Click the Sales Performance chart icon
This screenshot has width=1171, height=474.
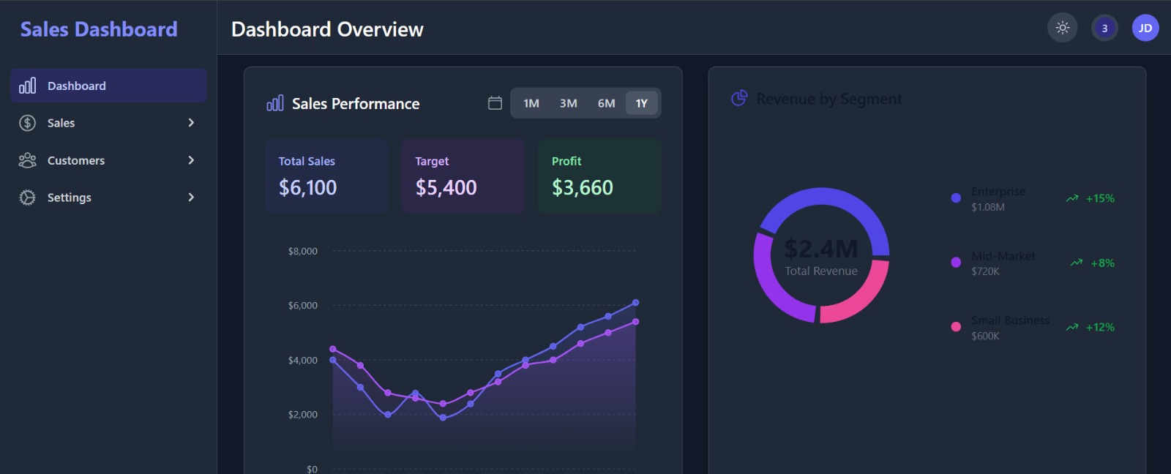pos(275,103)
